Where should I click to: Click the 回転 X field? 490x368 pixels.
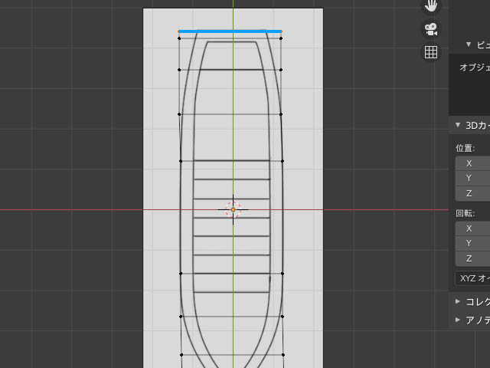(472, 228)
